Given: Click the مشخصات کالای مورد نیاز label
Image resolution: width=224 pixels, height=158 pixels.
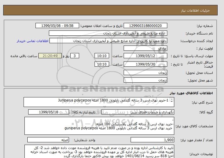Looking at the screenshot, I should click(x=194, y=126).
